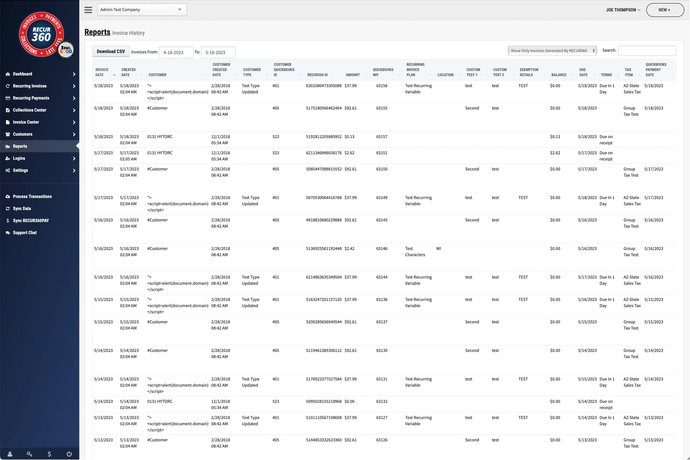Click Quickbooks invoice 63132 cell
The height and width of the screenshot is (460, 690).
[x=382, y=401]
